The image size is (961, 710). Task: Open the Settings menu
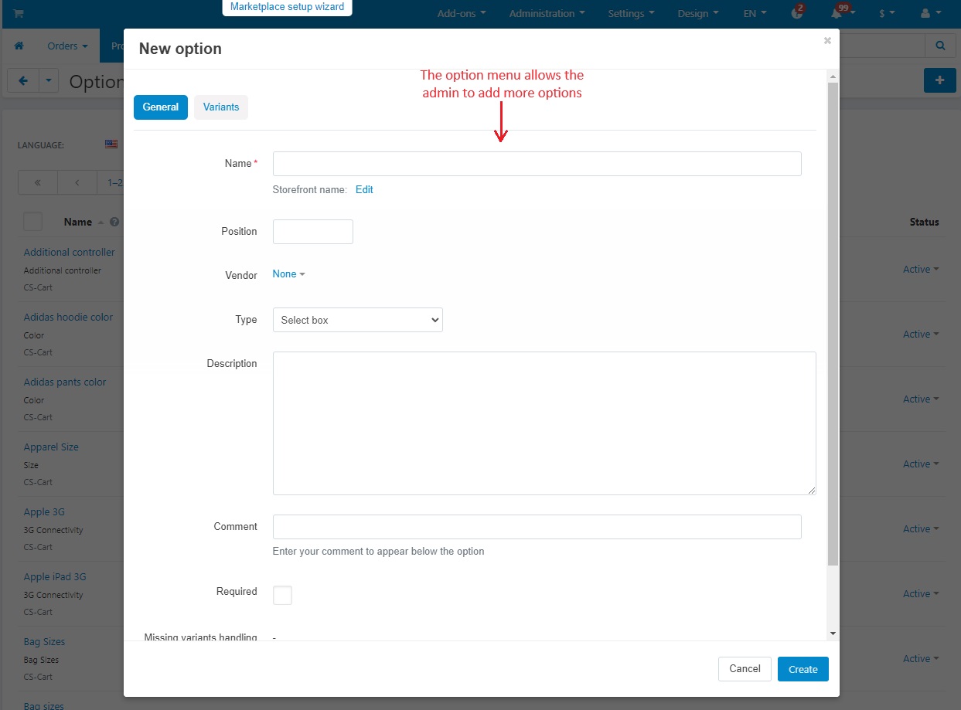pyautogui.click(x=631, y=13)
